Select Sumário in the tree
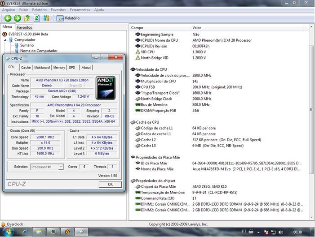The height and width of the screenshot is (237, 315). [27, 45]
